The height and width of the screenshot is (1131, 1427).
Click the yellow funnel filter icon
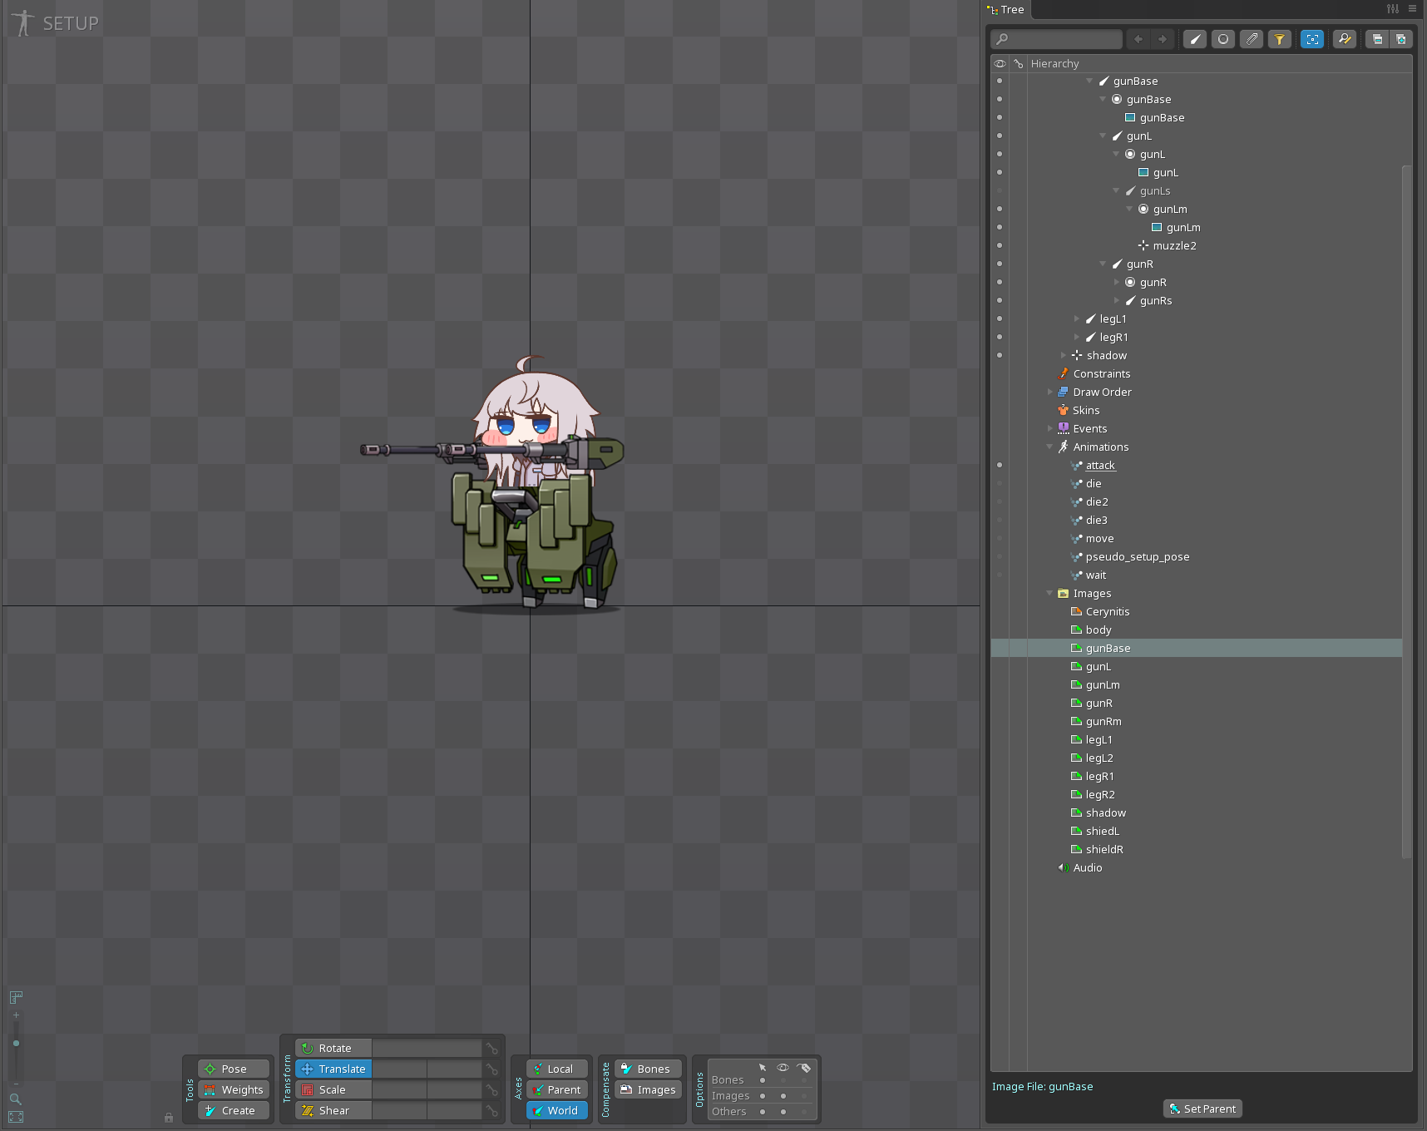[x=1280, y=39]
